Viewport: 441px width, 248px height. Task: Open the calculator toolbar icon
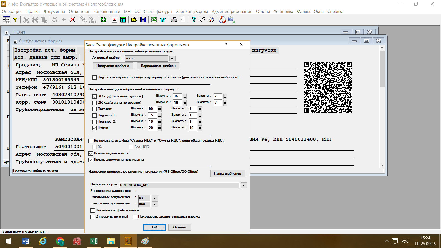[123, 20]
